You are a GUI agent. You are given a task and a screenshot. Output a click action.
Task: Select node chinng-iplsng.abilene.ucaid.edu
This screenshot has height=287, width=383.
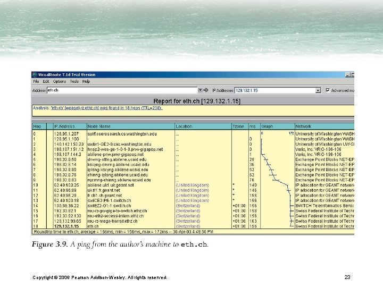coord(118,175)
